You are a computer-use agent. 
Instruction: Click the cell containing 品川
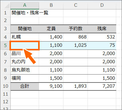tap(25, 54)
